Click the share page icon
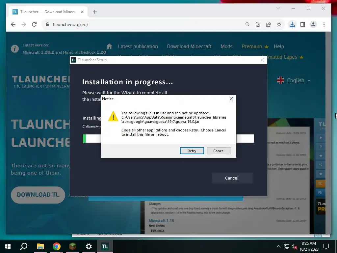This screenshot has height=253, width=337. (269, 24)
